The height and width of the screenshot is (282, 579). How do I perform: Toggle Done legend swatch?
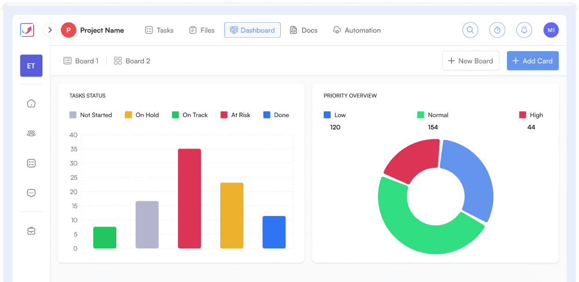pos(267,115)
